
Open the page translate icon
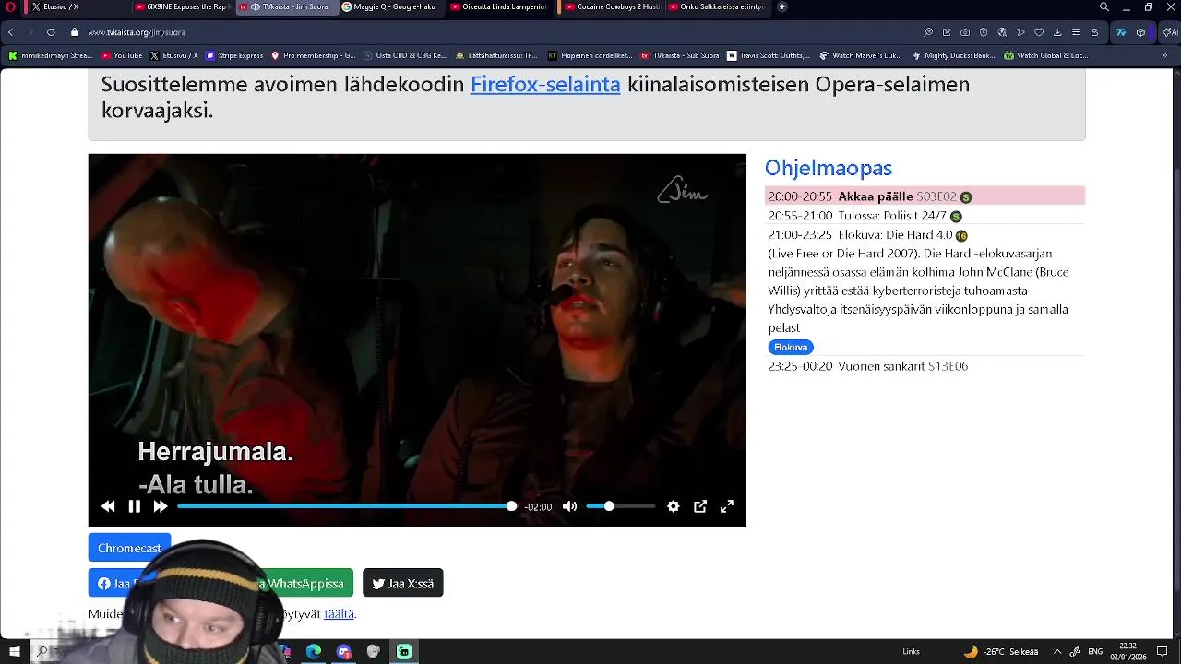coord(1002,32)
